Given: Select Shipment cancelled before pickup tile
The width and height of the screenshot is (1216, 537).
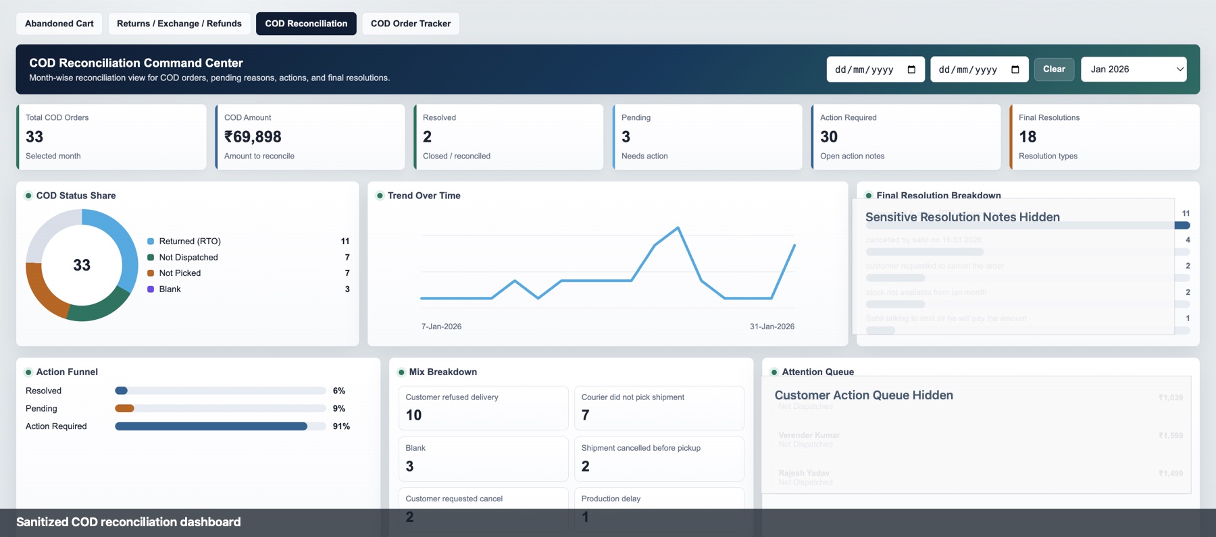Looking at the screenshot, I should 659,459.
